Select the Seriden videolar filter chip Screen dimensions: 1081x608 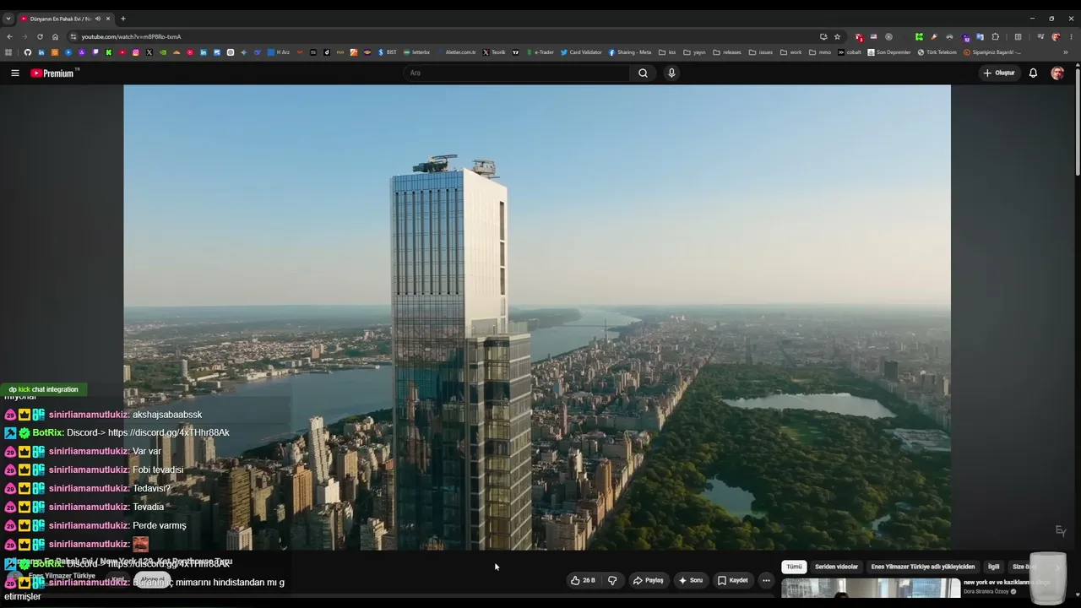(836, 567)
